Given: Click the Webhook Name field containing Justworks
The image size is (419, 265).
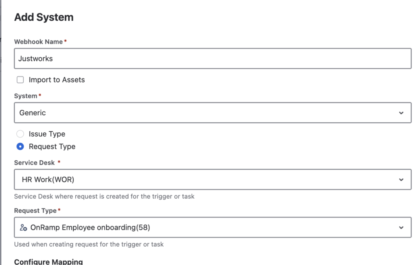Looking at the screenshot, I should pos(213,58).
